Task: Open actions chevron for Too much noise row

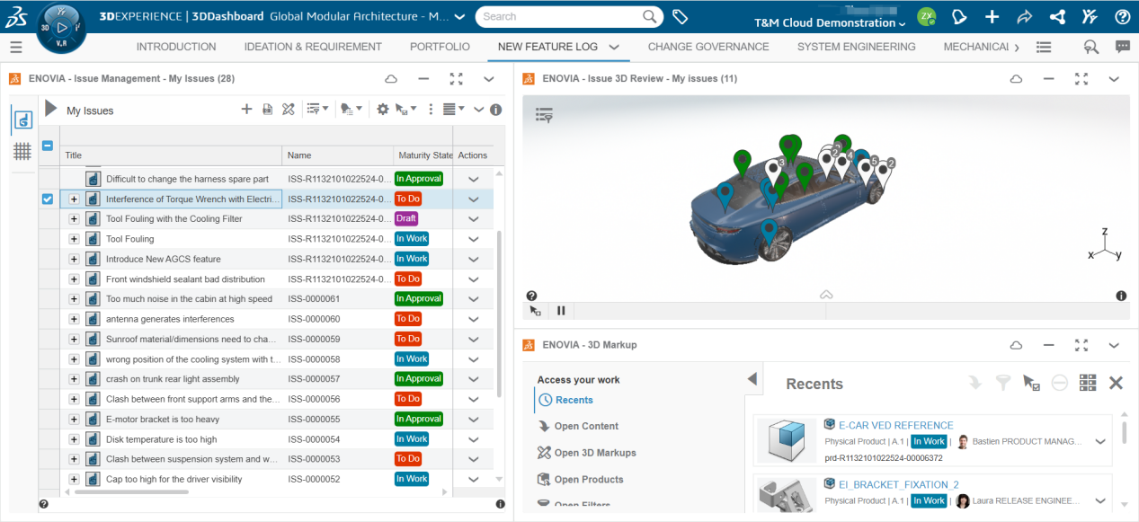Action: pyautogui.click(x=474, y=299)
